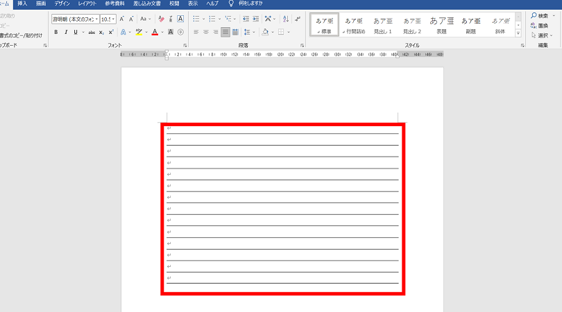Open the 参考資料 (References) tab
Viewport: 562px width, 312px height.
tap(114, 3)
